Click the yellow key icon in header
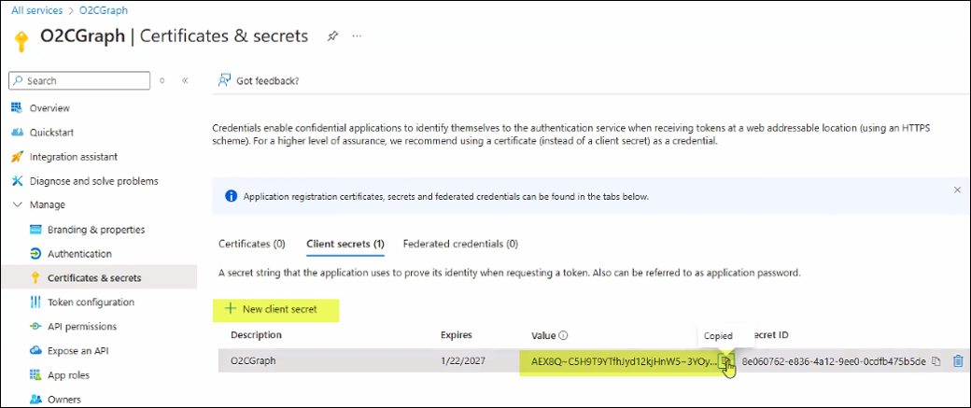Image resolution: width=971 pixels, height=408 pixels. click(x=21, y=41)
